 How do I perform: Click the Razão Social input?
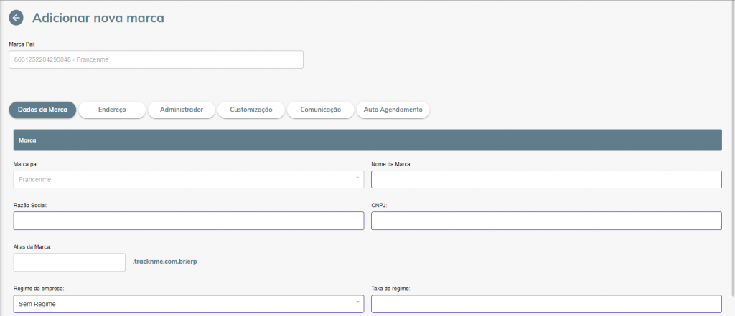189,221
